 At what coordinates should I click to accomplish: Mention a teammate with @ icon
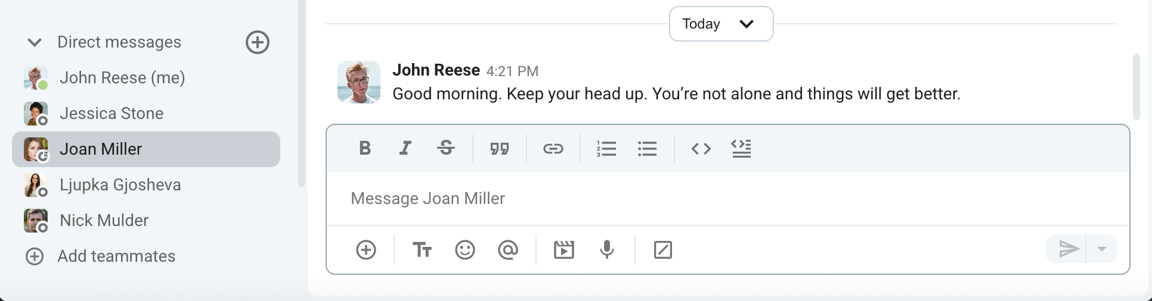(x=507, y=250)
